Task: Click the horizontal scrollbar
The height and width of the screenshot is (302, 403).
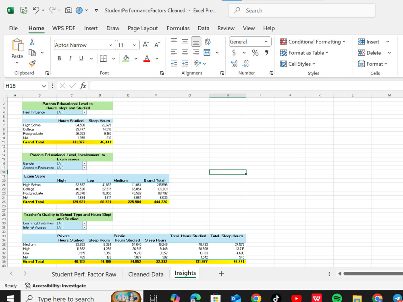Action: tap(373, 274)
